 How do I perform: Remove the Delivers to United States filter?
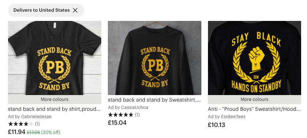(75, 10)
